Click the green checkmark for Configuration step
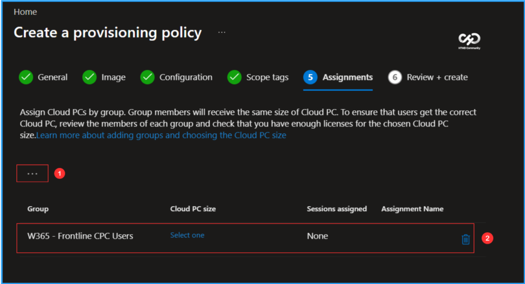The width and height of the screenshot is (525, 284). pos(147,77)
